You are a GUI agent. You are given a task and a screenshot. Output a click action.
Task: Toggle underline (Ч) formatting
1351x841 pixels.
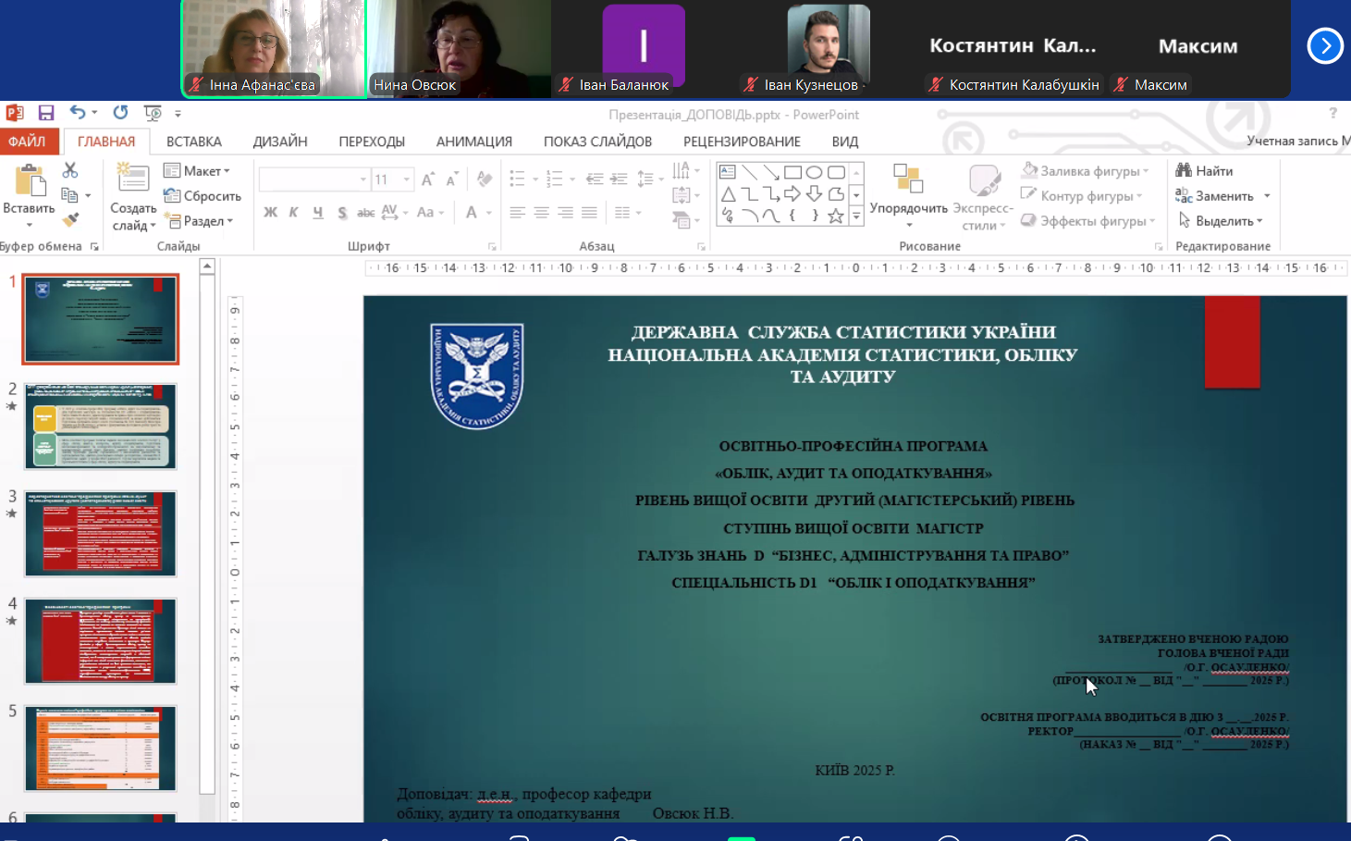[317, 212]
